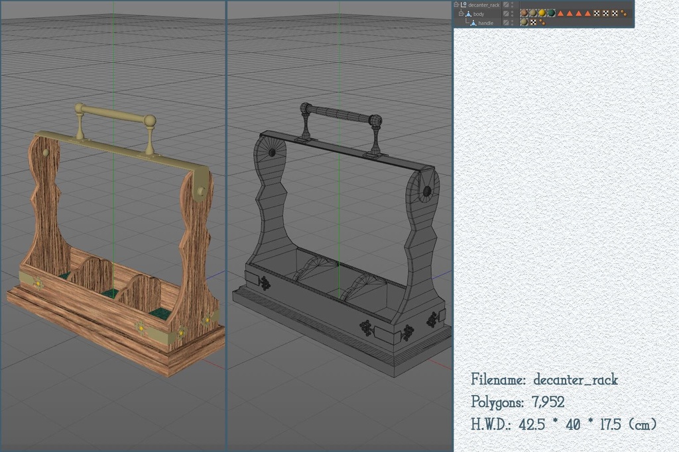Toggle visibility dots for body

point(513,14)
